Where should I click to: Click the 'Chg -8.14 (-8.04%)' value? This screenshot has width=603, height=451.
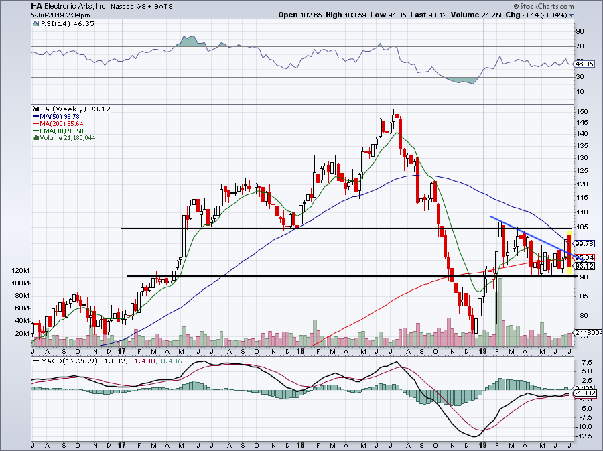pos(537,15)
